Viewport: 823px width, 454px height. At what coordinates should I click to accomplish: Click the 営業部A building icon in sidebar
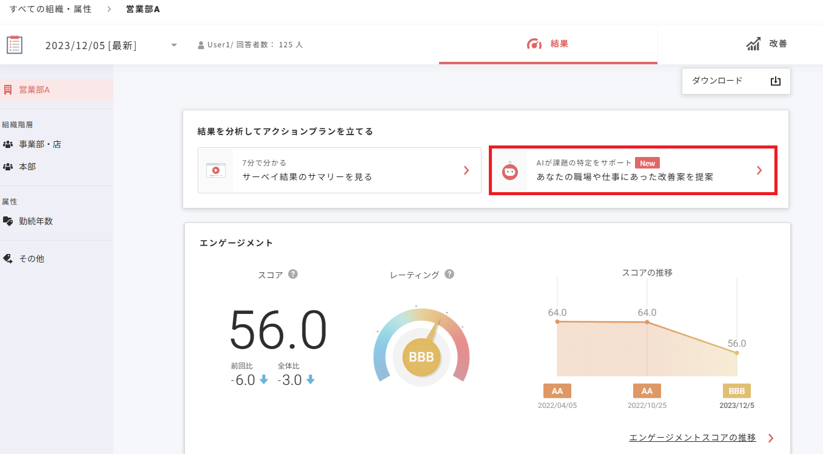tap(8, 90)
